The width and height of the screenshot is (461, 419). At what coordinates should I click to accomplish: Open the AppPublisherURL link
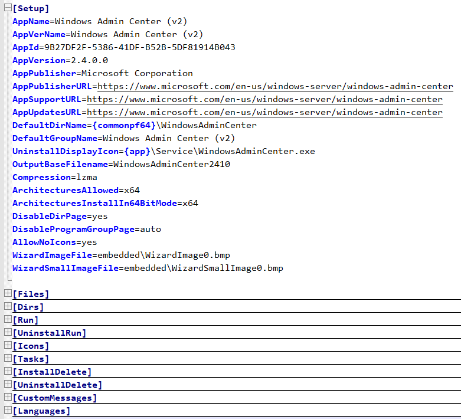point(275,87)
